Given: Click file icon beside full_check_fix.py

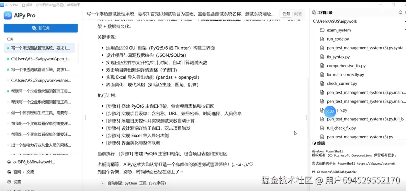Looking at the screenshot, I should pyautogui.click(x=322, y=128).
